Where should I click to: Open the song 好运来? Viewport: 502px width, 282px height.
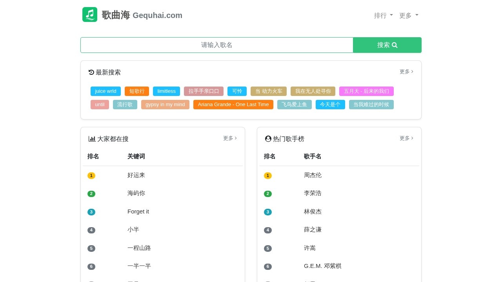click(136, 175)
